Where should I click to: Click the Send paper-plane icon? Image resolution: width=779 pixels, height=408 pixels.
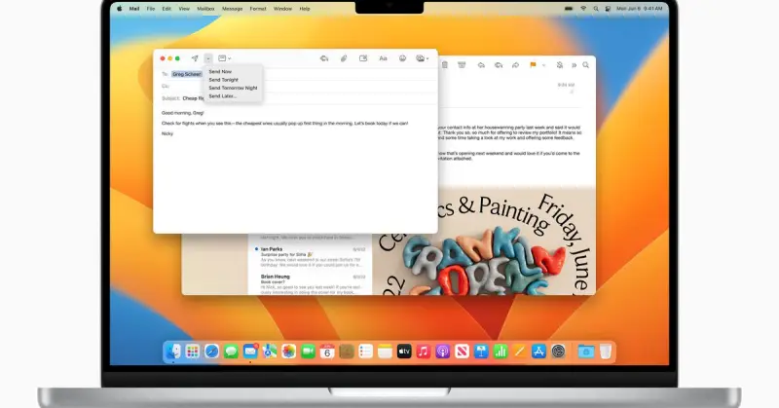(194, 58)
